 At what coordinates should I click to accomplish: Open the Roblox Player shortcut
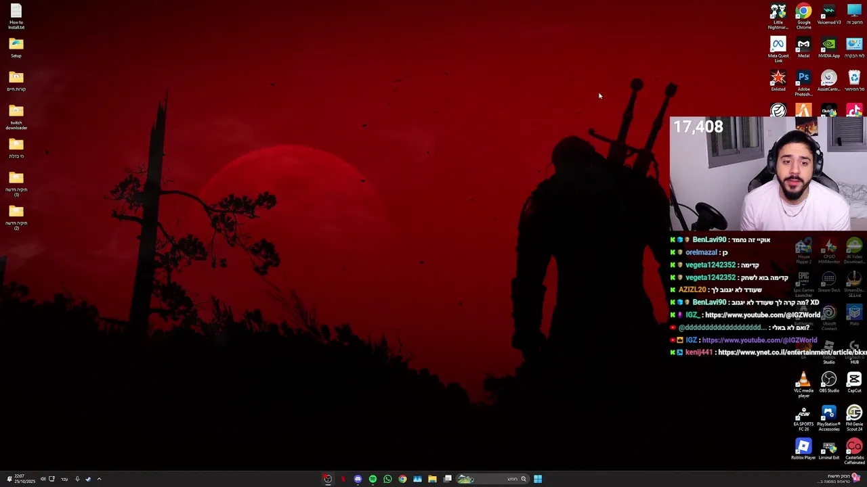click(803, 449)
